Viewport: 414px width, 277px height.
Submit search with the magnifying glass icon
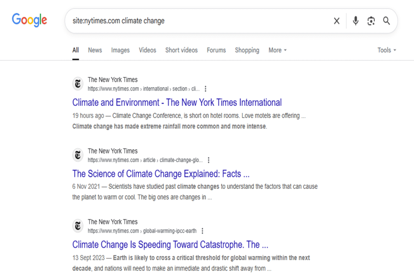[386, 21]
